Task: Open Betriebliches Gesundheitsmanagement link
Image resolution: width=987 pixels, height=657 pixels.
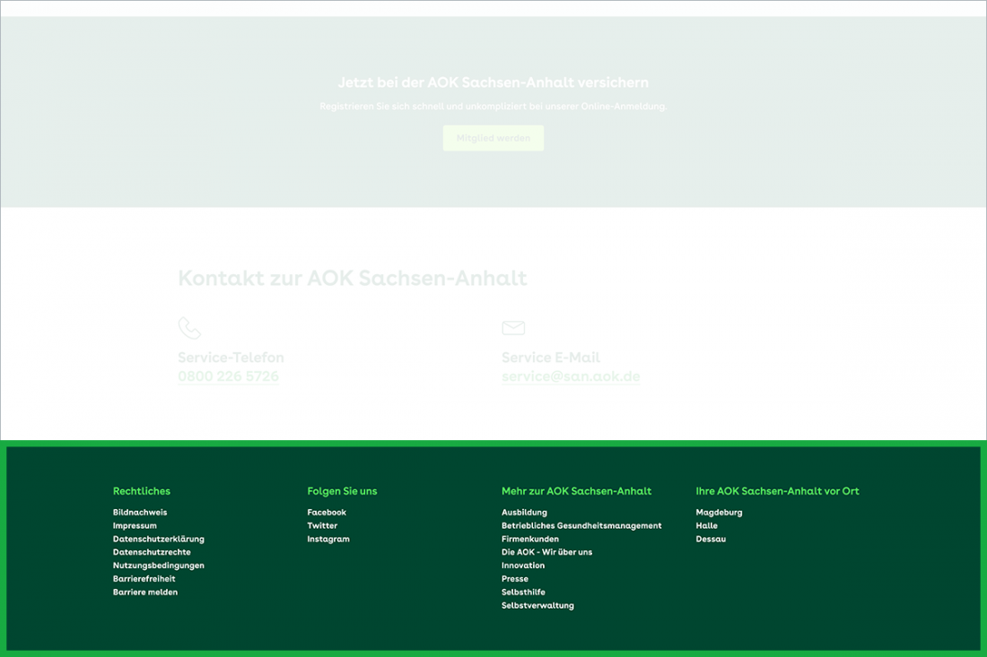Action: click(581, 525)
